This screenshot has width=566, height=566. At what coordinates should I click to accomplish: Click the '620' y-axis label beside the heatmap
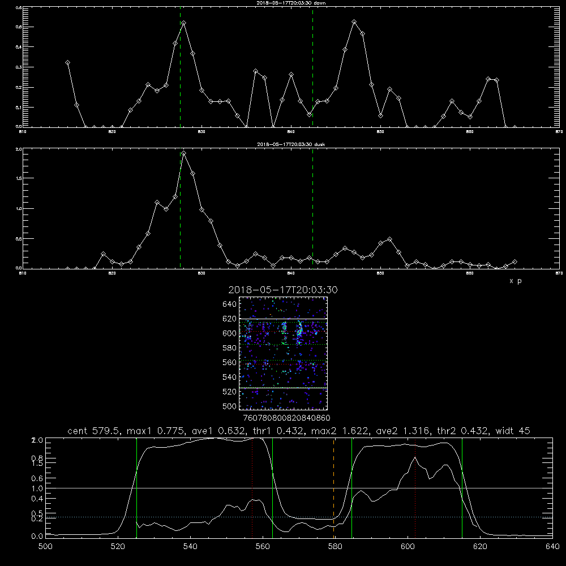230,319
